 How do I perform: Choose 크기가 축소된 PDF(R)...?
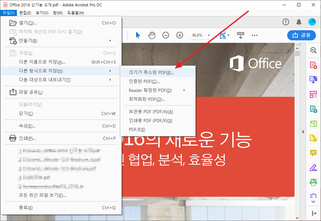(x=158, y=73)
